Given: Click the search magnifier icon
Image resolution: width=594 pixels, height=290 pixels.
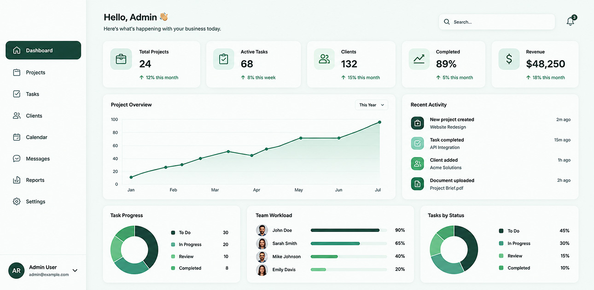Looking at the screenshot, I should click(x=447, y=22).
